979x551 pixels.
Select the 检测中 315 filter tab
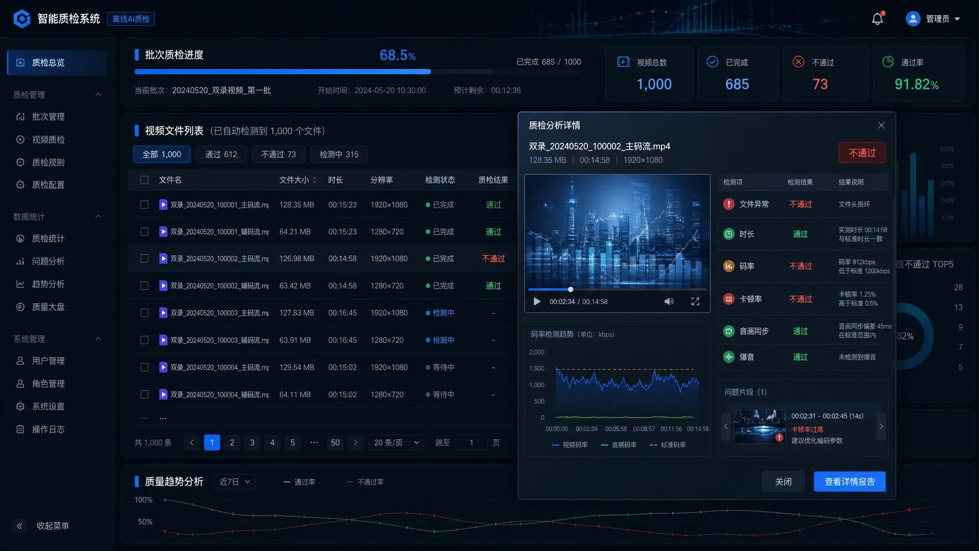[x=339, y=154]
